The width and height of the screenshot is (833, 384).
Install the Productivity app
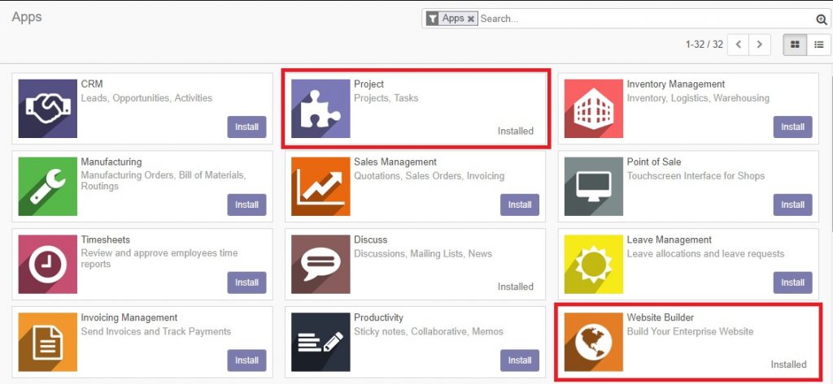pyautogui.click(x=520, y=360)
